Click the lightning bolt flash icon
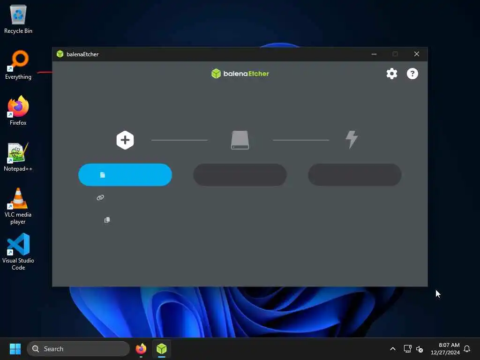480x360 pixels. click(x=352, y=140)
